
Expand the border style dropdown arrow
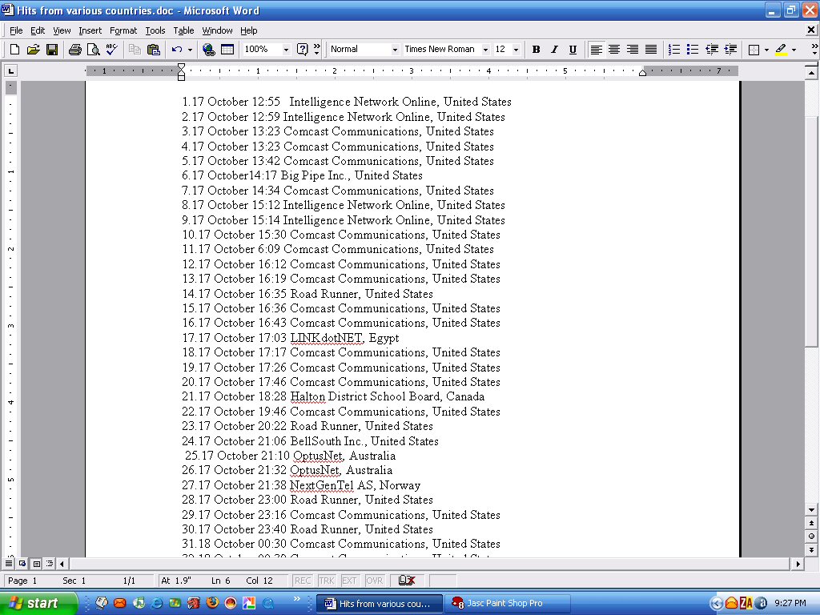766,50
